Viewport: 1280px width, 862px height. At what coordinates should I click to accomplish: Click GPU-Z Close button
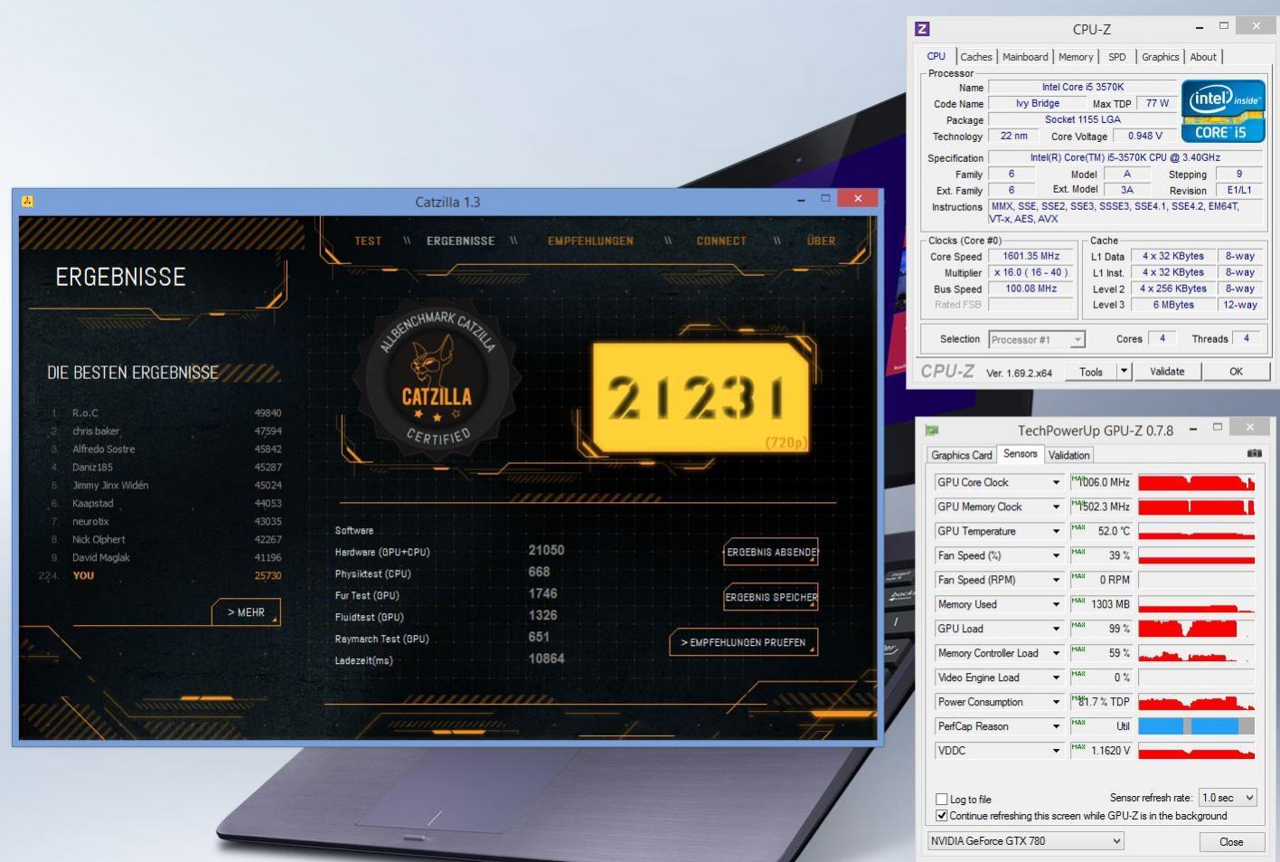pos(1230,841)
